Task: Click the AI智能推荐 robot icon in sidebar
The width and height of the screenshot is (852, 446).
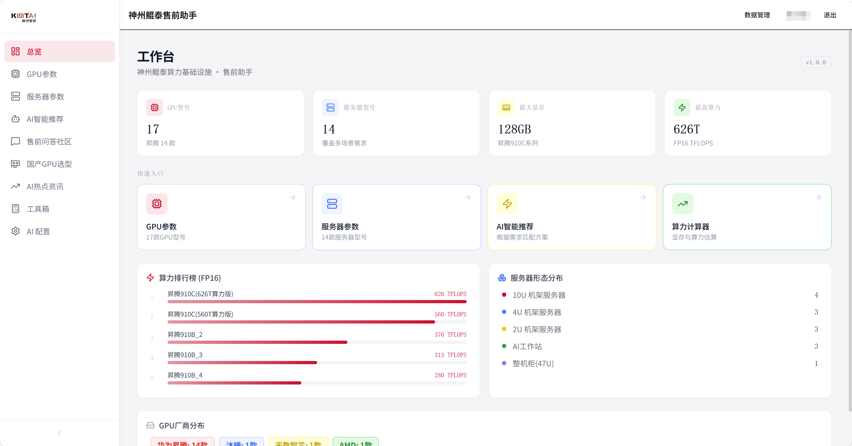Action: tap(16, 119)
